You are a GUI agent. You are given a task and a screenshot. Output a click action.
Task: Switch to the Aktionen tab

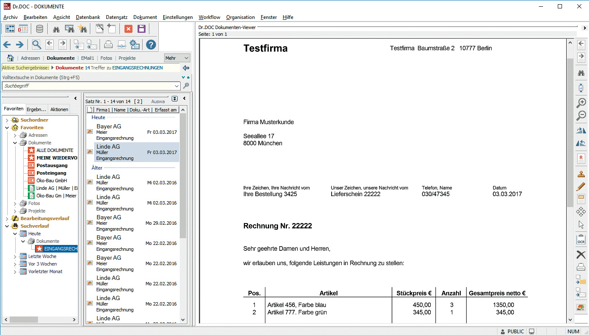(59, 109)
